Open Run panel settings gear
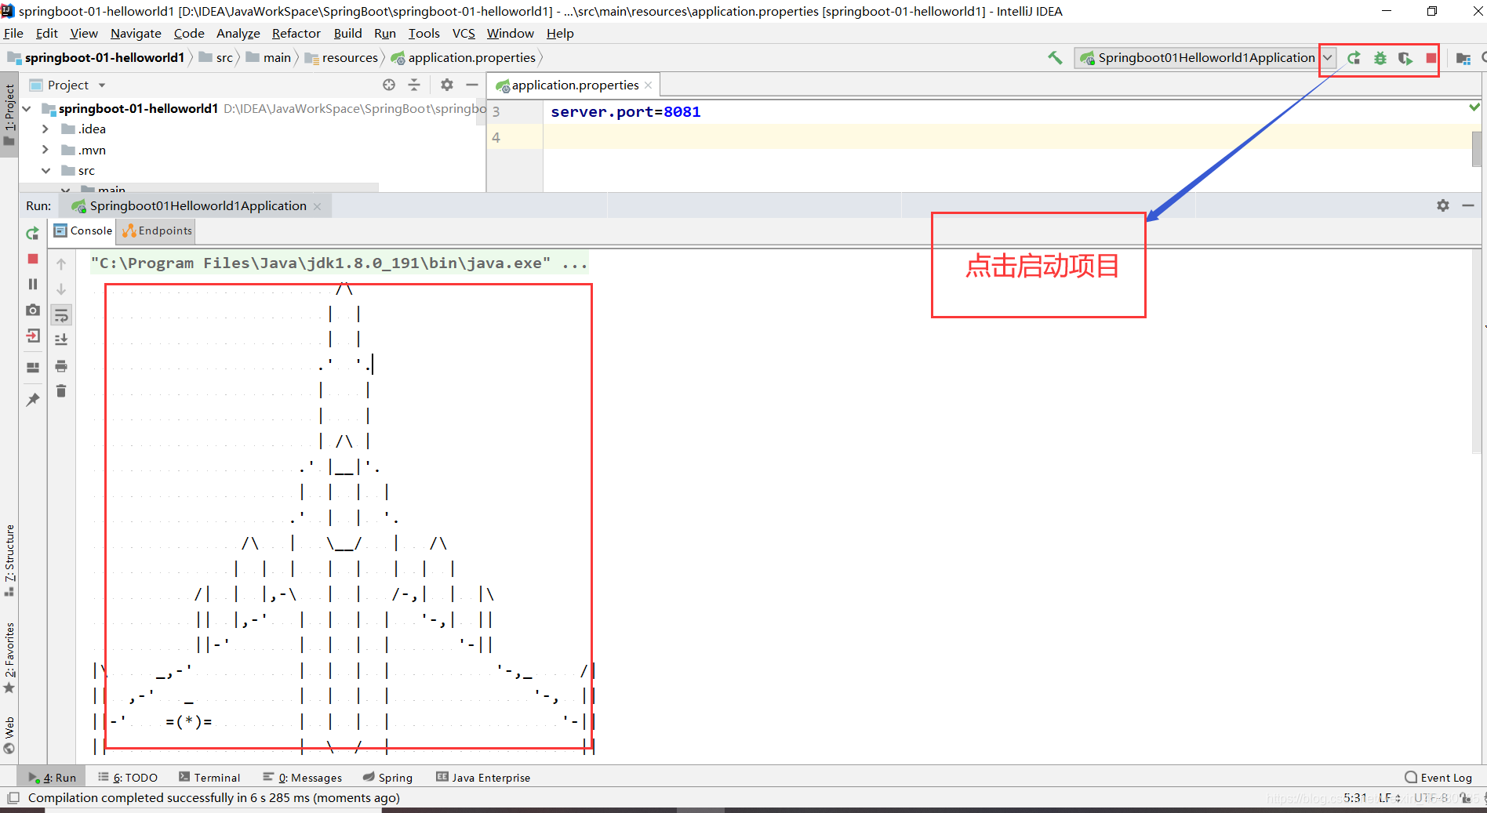 1443,205
